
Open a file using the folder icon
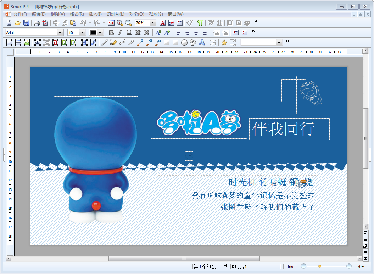tap(17, 23)
